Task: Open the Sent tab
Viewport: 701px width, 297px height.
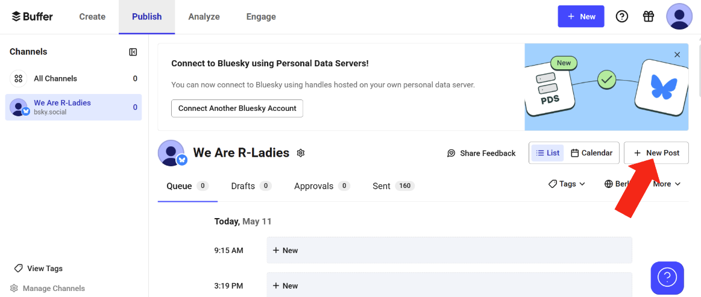Action: tap(394, 186)
